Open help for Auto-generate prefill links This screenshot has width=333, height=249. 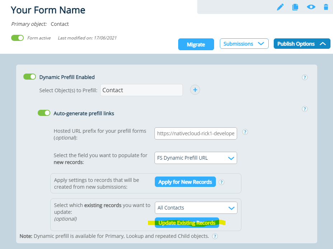tap(305, 109)
